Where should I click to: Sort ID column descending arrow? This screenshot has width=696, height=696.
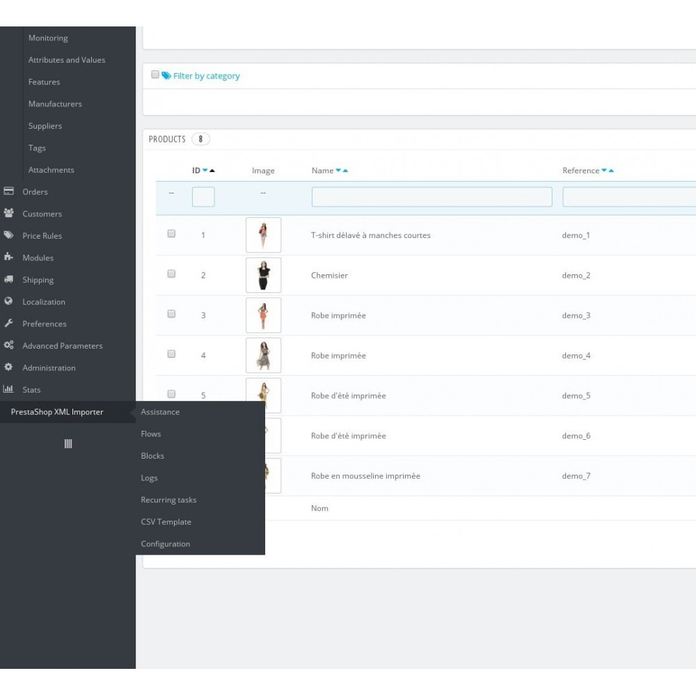pos(205,171)
